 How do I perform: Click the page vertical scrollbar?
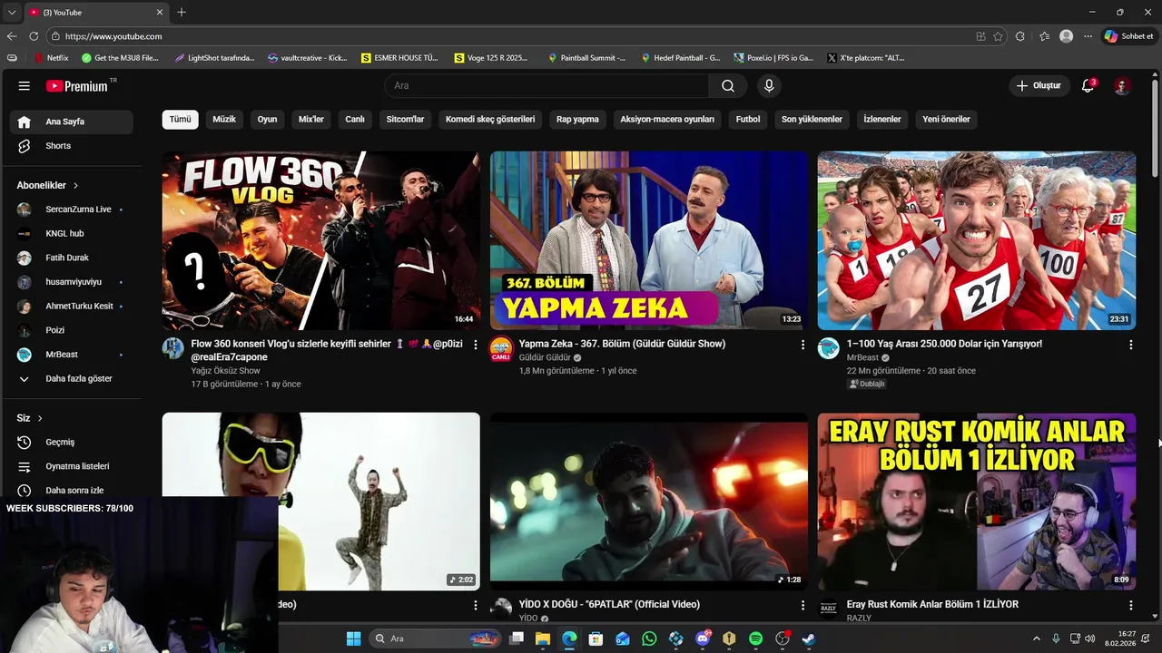coord(1155,127)
